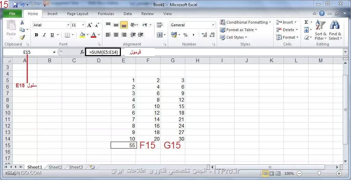Image resolution: width=351 pixels, height=180 pixels.
Task: Toggle Italic formatting
Action: pyautogui.click(x=44, y=35)
